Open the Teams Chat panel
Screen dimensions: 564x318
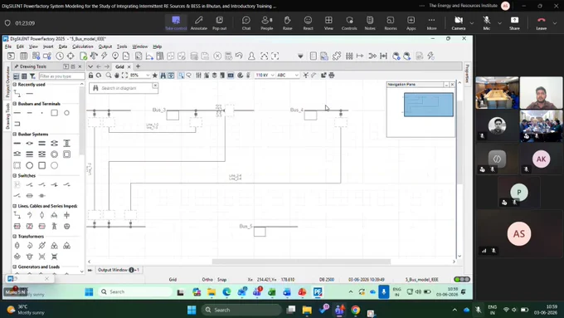[x=246, y=23]
